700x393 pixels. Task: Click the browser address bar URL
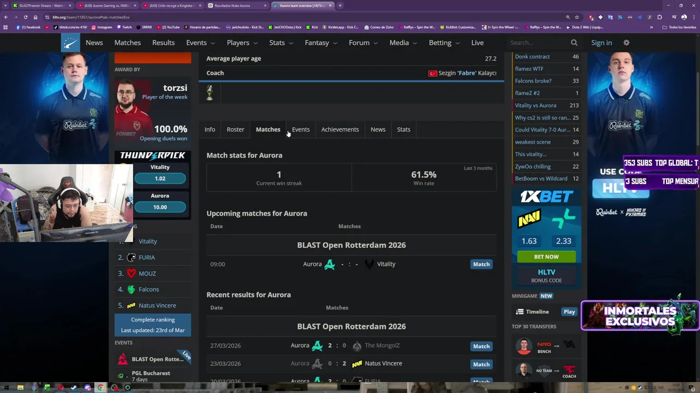(91, 17)
